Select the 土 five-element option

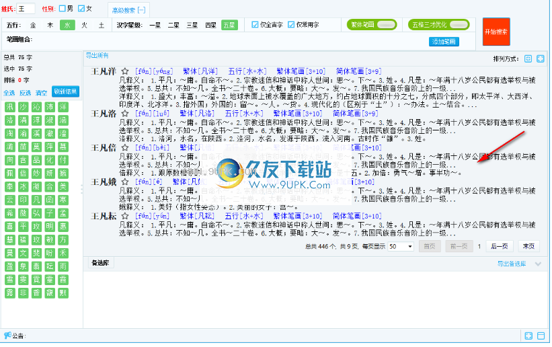coord(102,25)
